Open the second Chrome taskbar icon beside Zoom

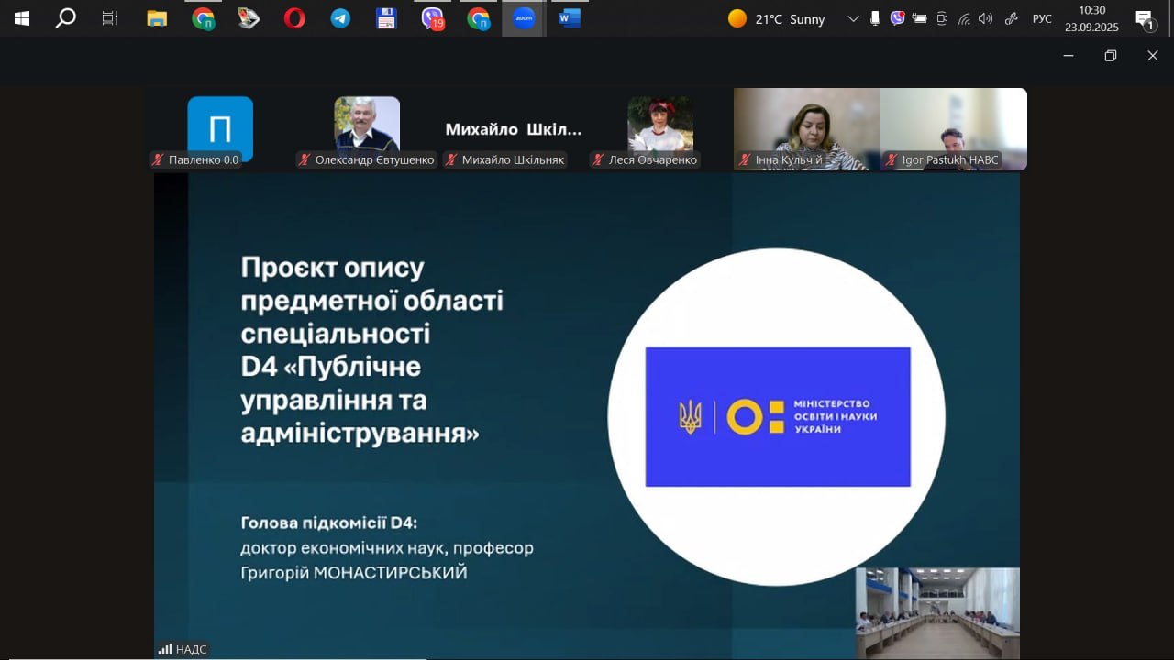[478, 18]
